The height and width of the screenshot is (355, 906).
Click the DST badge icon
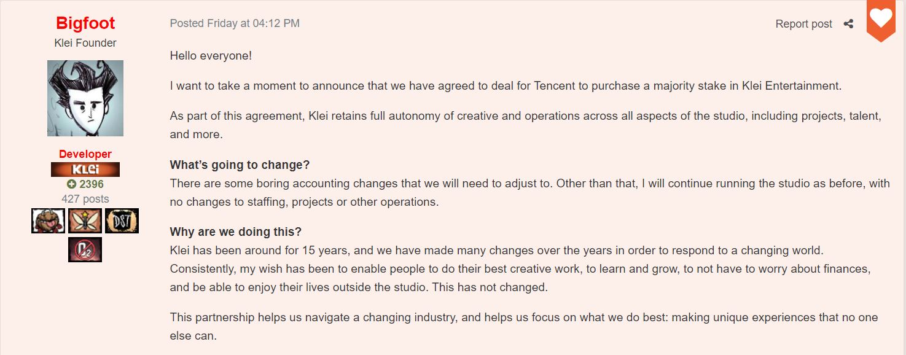coord(122,221)
